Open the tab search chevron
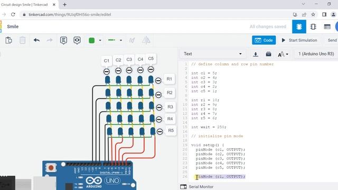The image size is (338, 190). pos(303,4)
